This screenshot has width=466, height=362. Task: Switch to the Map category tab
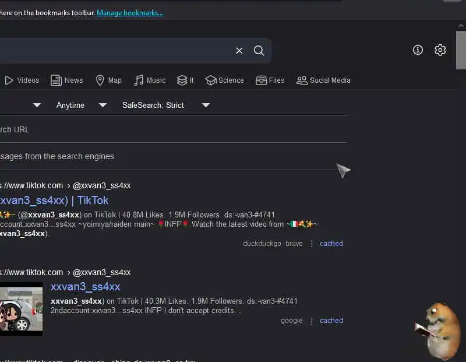[x=109, y=80]
